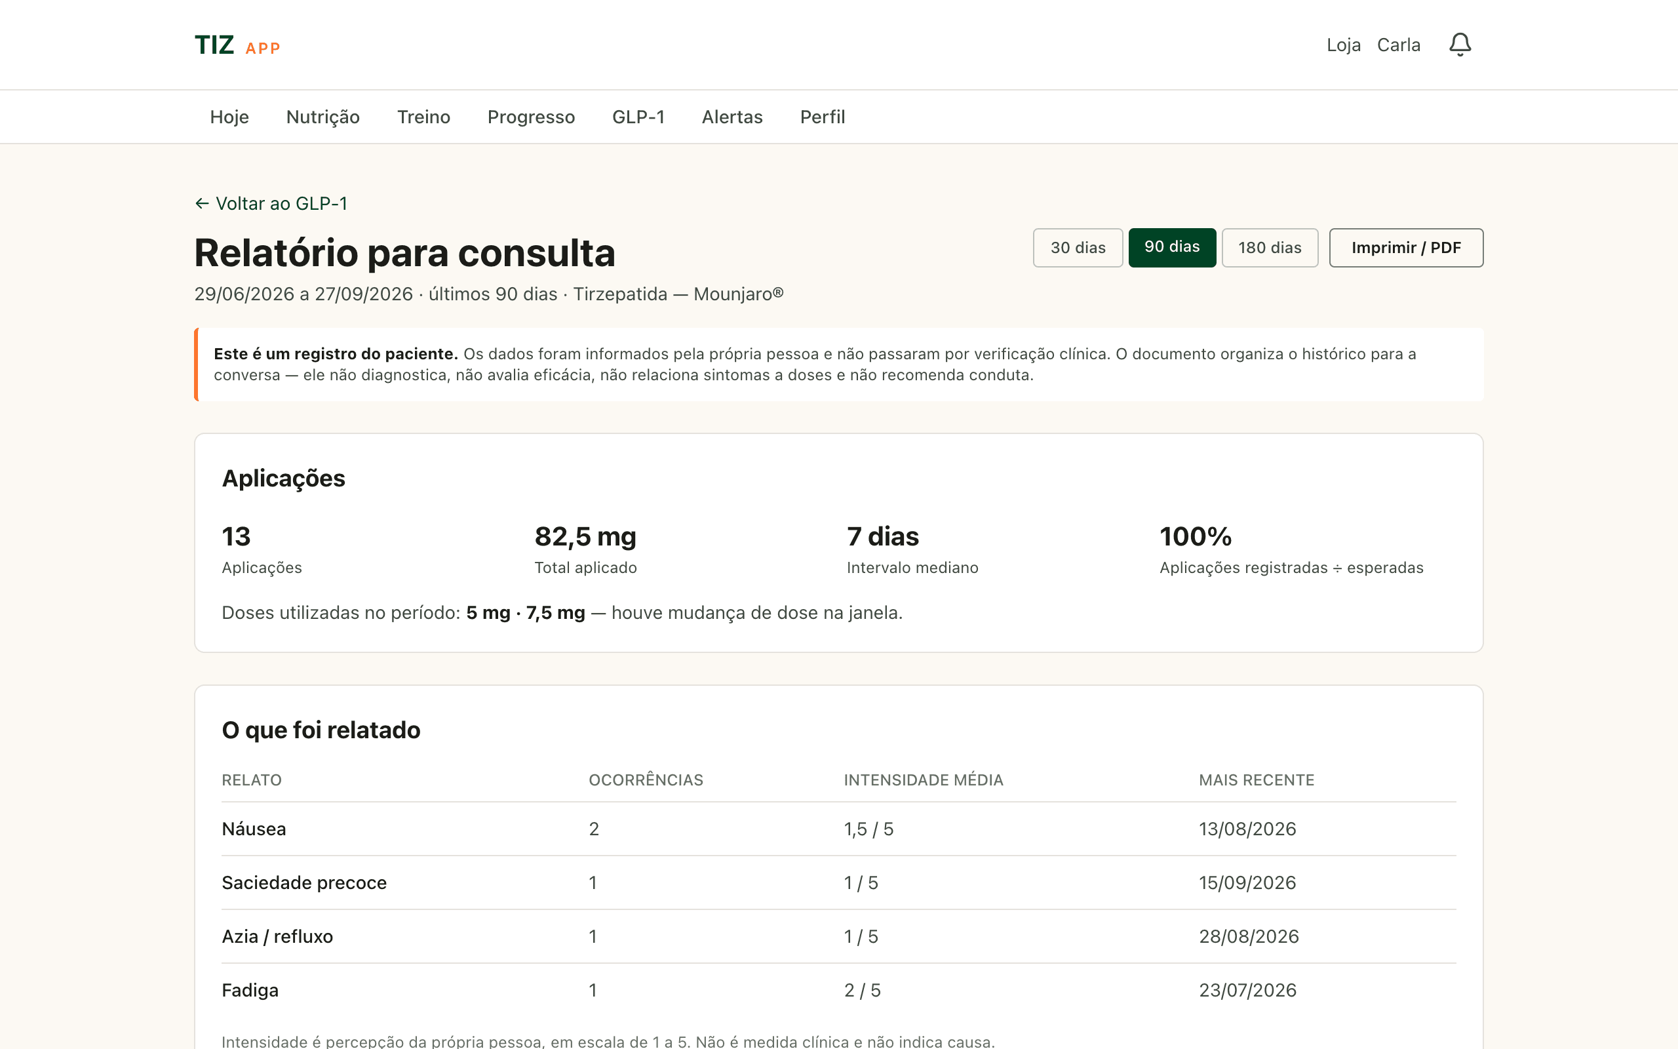Switch to the GLP-1 tab
Screen dimensions: 1678x1049
coord(638,117)
